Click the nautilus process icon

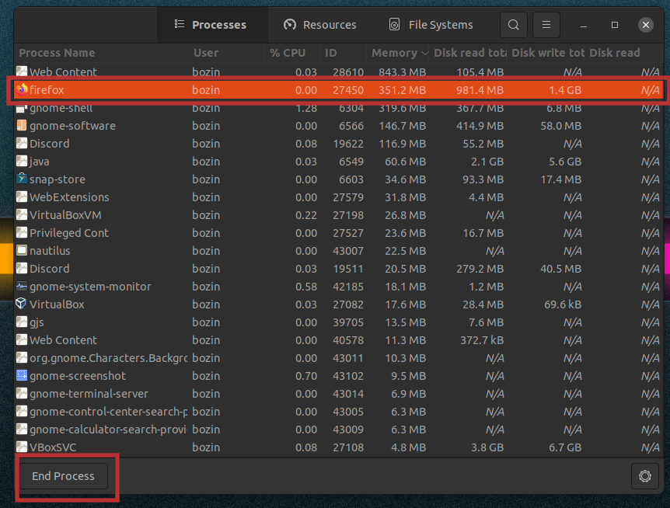(x=22, y=251)
